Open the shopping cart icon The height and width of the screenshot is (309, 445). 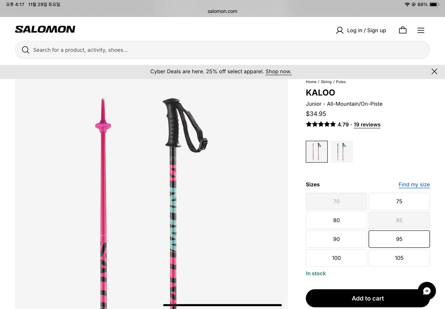click(403, 30)
